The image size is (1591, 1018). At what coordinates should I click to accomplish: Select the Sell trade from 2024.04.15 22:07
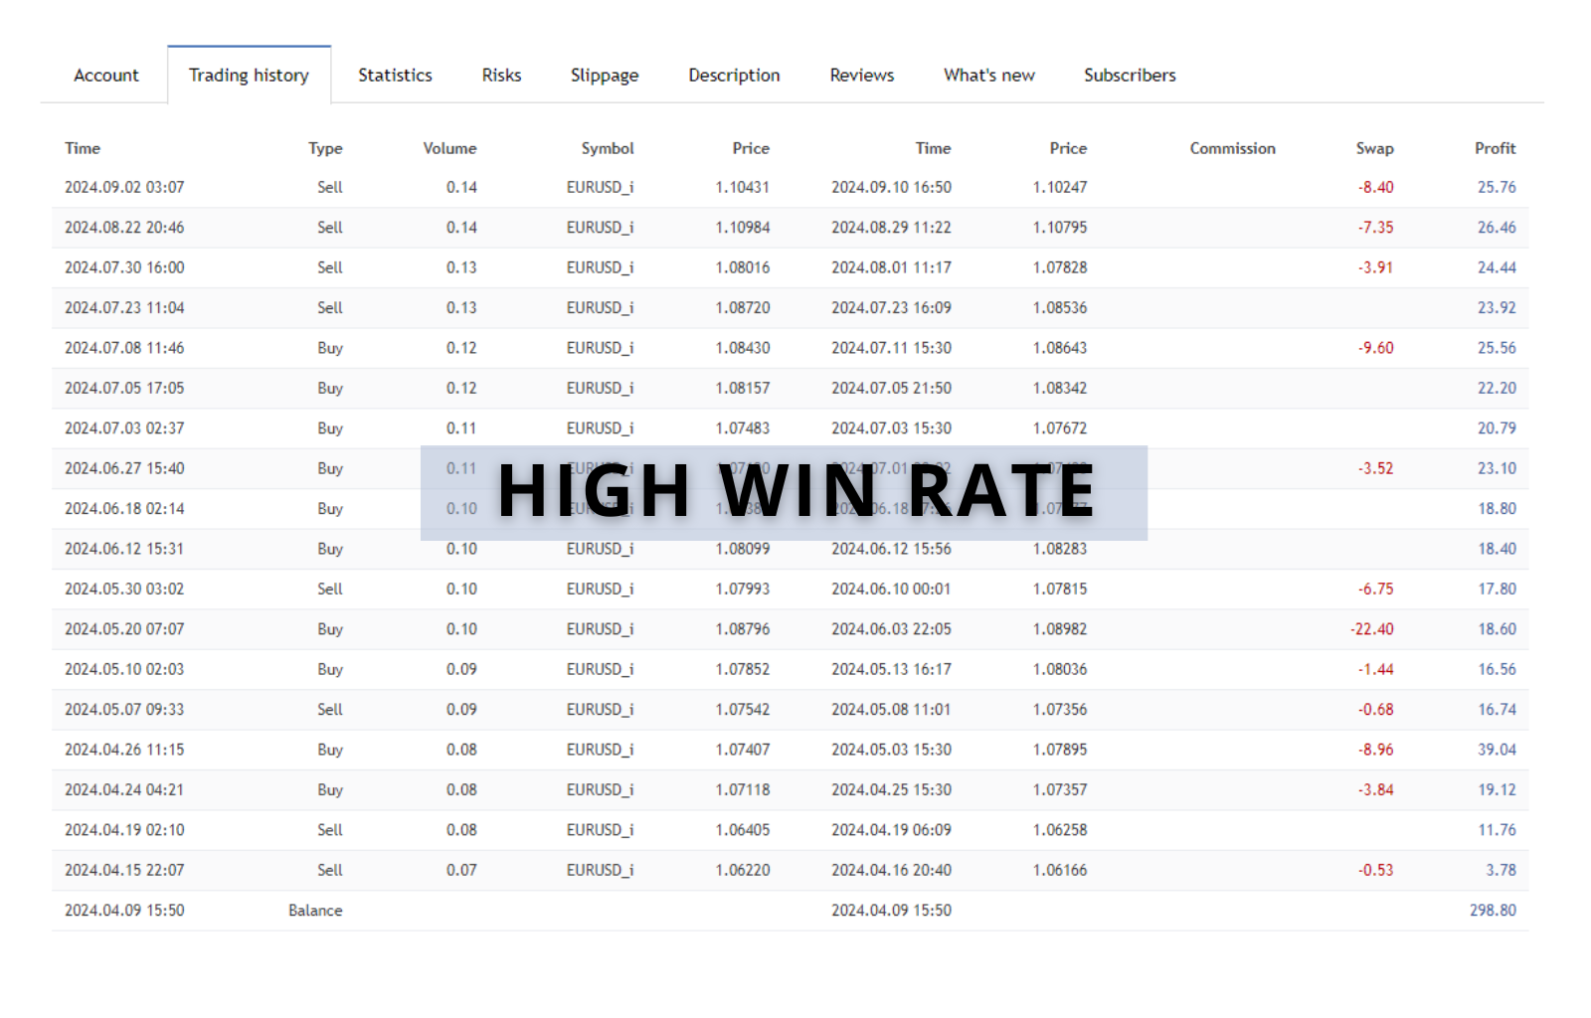(x=124, y=869)
